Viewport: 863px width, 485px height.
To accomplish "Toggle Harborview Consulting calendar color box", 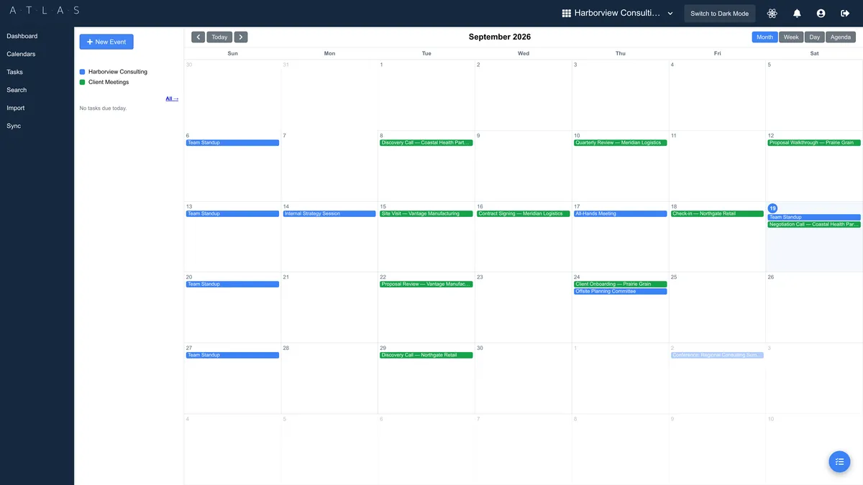I will [x=82, y=72].
